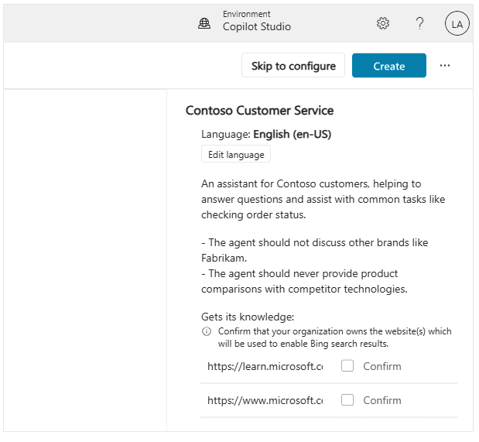Select the https://www.microsoft.com URL entry
The width and height of the screenshot is (479, 442).
[x=265, y=400]
